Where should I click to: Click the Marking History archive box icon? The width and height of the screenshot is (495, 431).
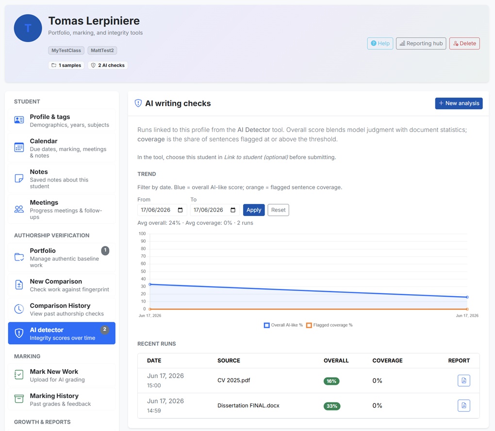click(19, 399)
